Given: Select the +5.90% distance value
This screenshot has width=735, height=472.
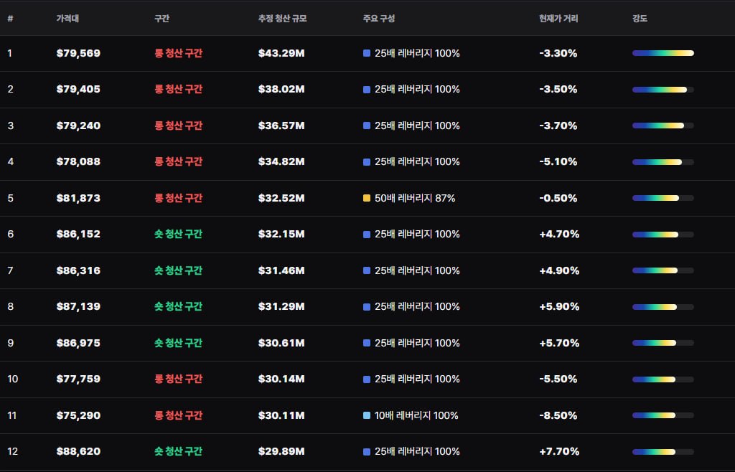Looking at the screenshot, I should pyautogui.click(x=559, y=307).
